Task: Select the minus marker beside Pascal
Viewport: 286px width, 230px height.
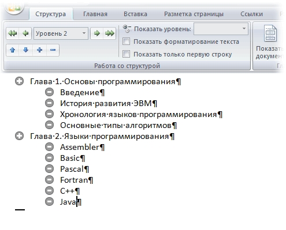Action: 49,169
